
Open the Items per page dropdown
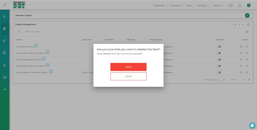(x=221, y=80)
